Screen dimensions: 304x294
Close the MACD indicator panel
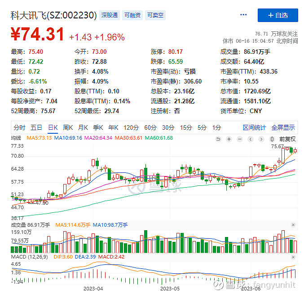pyautogui.click(x=293, y=257)
